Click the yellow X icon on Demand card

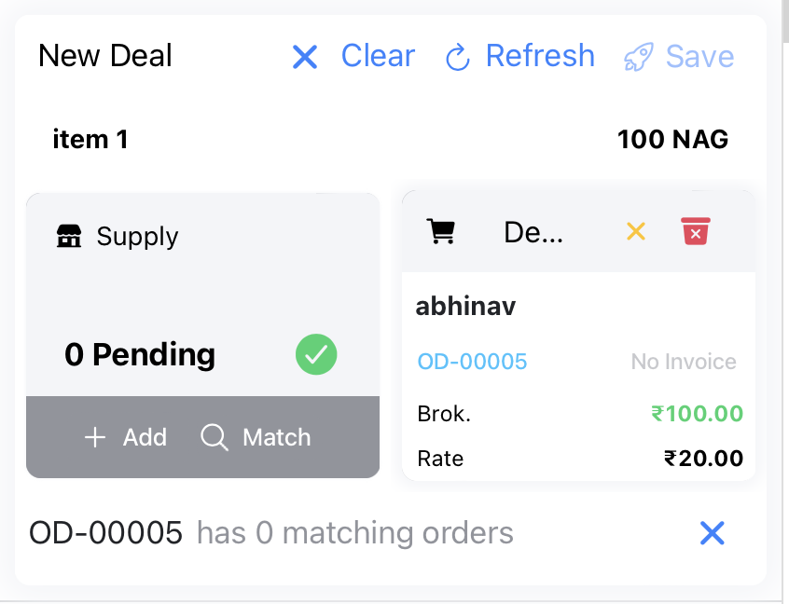tap(636, 231)
